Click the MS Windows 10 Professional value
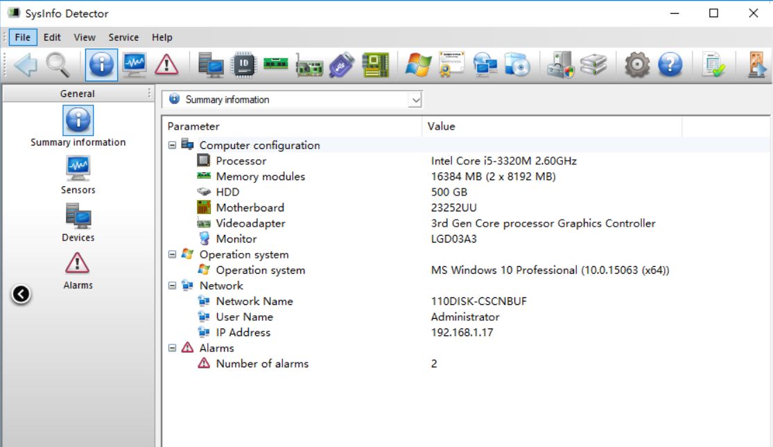 [x=550, y=270]
